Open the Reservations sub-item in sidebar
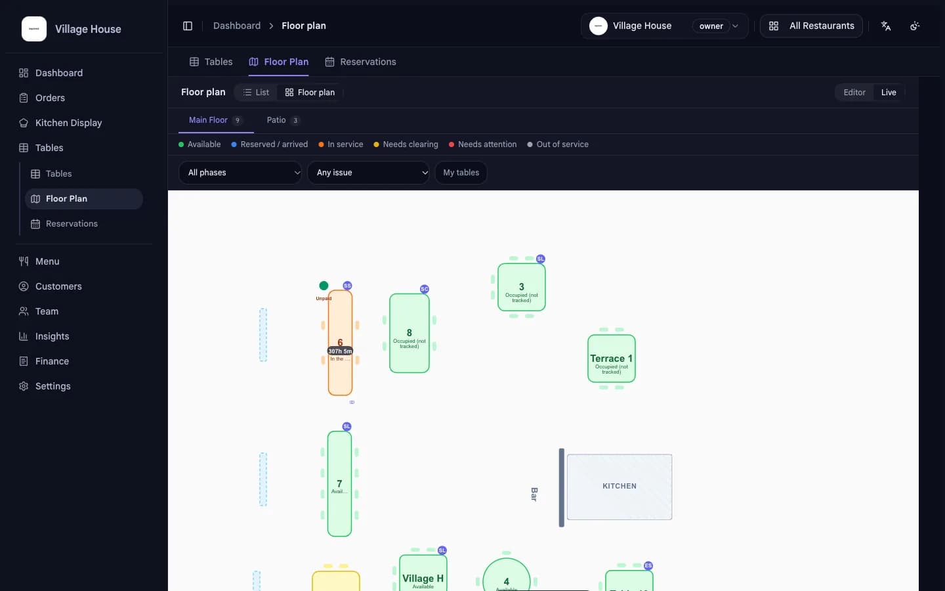The height and width of the screenshot is (591, 945). [x=84, y=224]
